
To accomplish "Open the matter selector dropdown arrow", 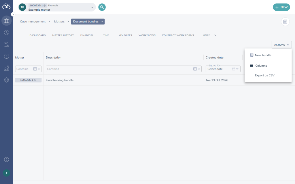I will (92, 7).
